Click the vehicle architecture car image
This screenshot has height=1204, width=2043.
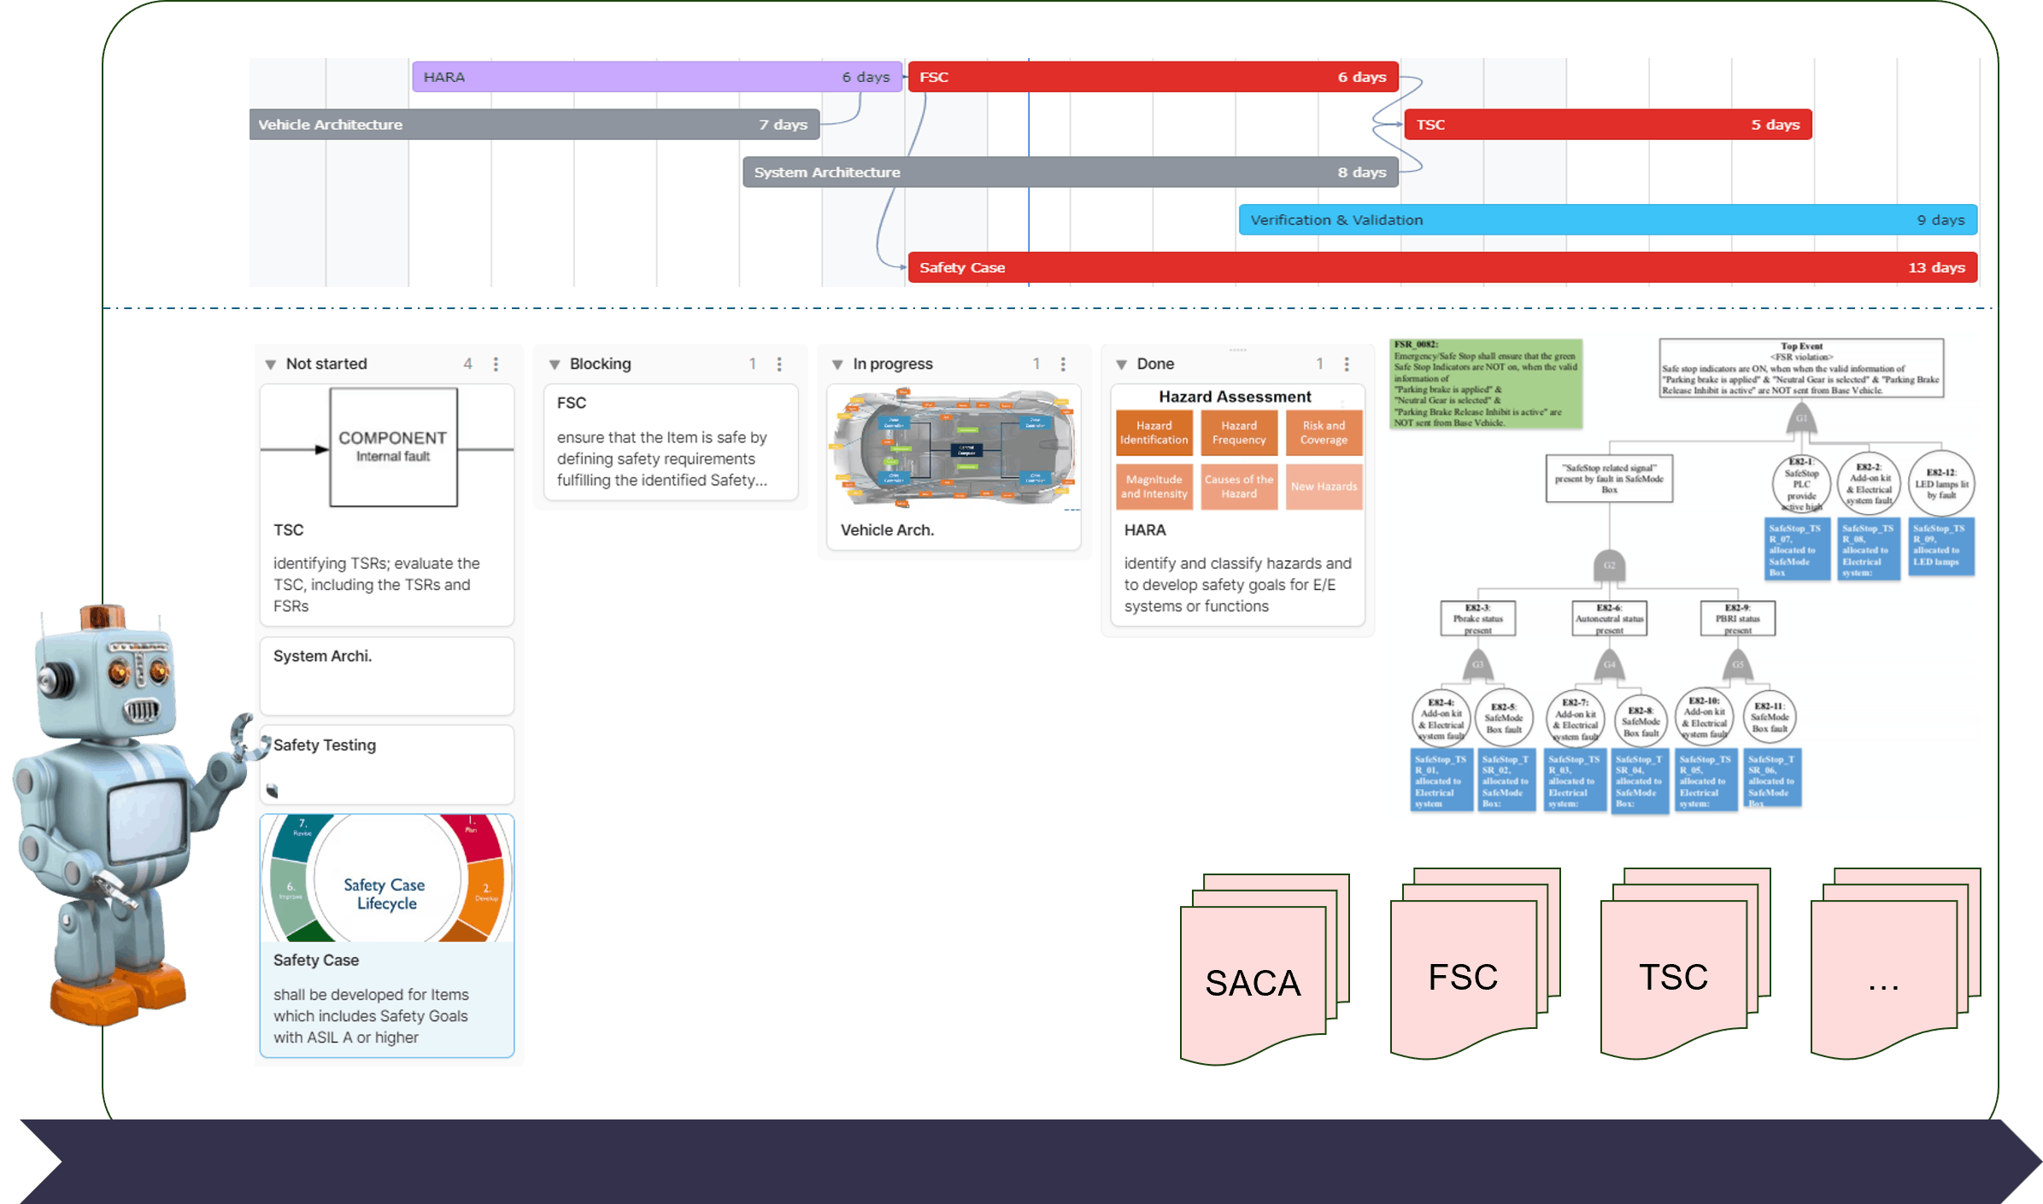point(954,448)
